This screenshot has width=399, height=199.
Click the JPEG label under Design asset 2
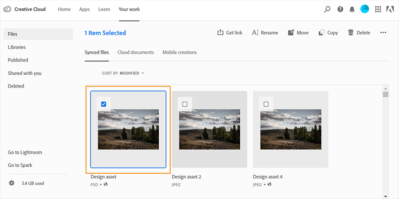[176, 184]
